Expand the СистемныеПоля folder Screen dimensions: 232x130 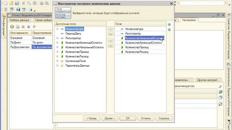point(57,61)
